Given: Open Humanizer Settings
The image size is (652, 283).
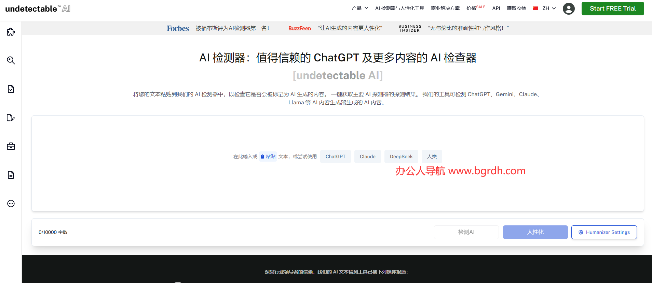Looking at the screenshot, I should pyautogui.click(x=604, y=232).
